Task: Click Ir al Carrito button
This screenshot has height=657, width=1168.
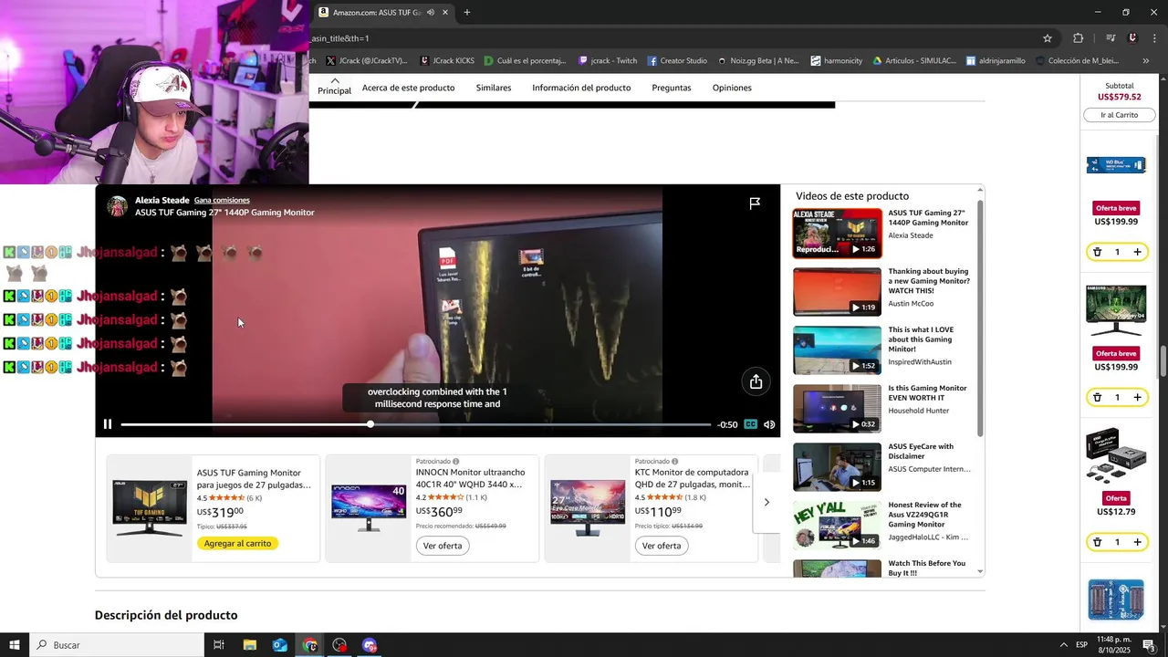Action: (1119, 115)
